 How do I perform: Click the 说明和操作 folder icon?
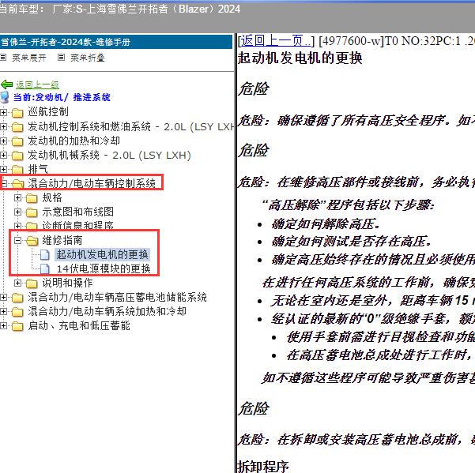[x=32, y=283]
